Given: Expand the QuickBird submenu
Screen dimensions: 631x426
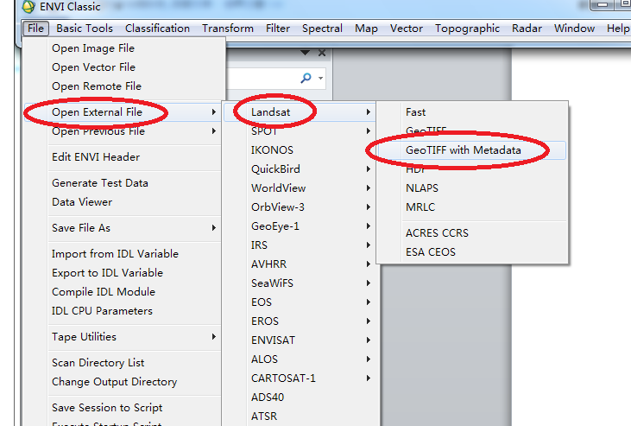Looking at the screenshot, I should pyautogui.click(x=300, y=169).
